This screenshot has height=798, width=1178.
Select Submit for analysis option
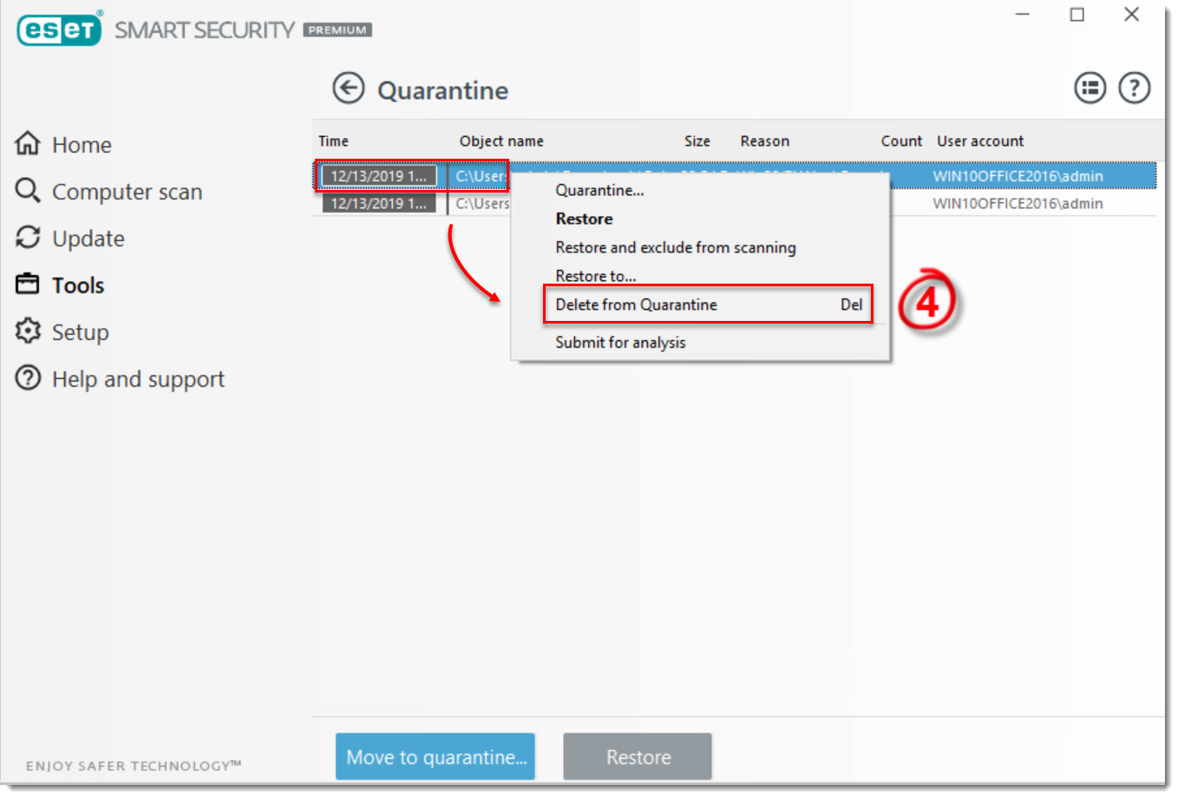620,343
